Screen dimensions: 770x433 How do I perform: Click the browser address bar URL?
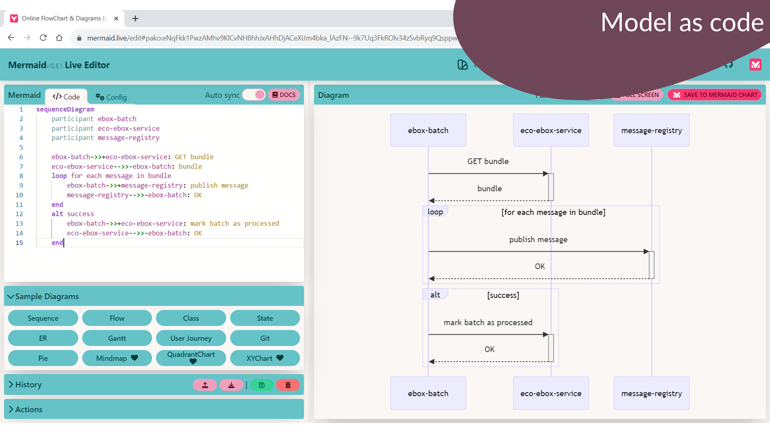pos(269,38)
